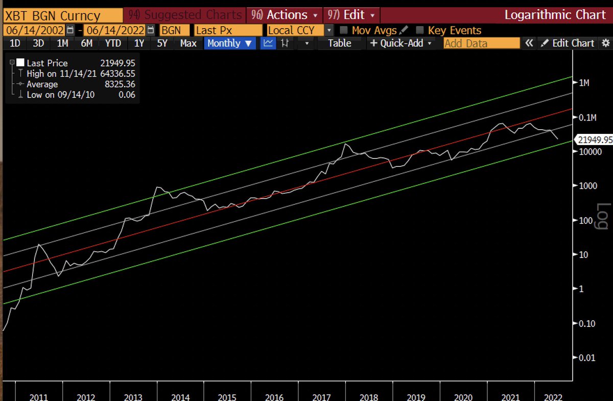Image resolution: width=613 pixels, height=401 pixels.
Task: Click the Edit Chart button
Action: (x=568, y=43)
